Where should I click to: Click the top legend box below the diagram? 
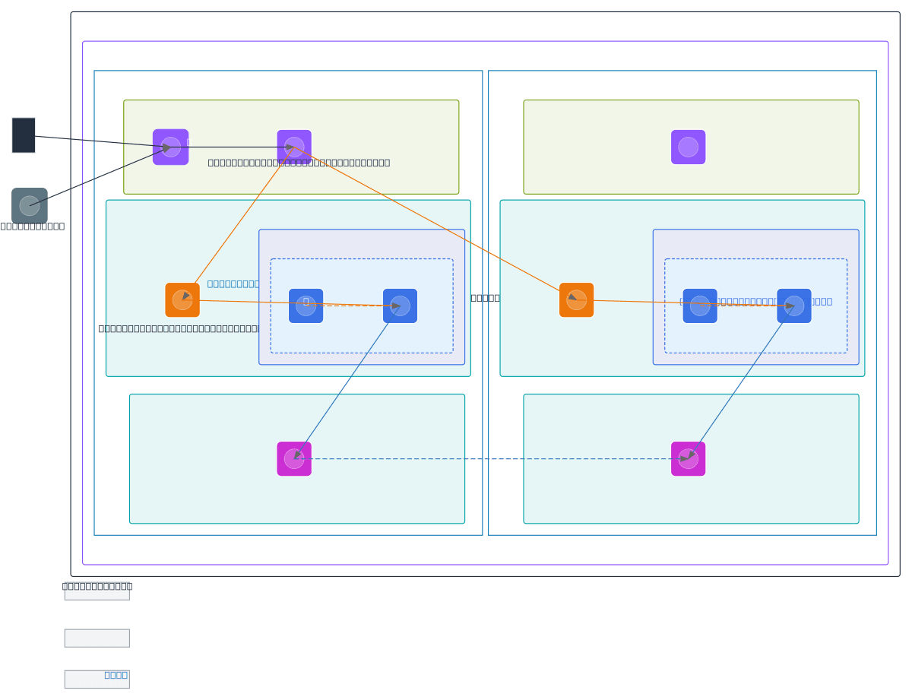click(97, 591)
